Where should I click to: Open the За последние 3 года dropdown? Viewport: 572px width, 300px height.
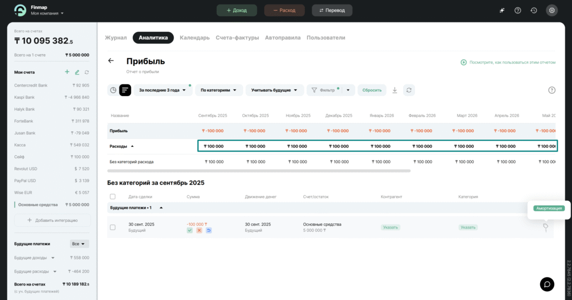(x=163, y=90)
